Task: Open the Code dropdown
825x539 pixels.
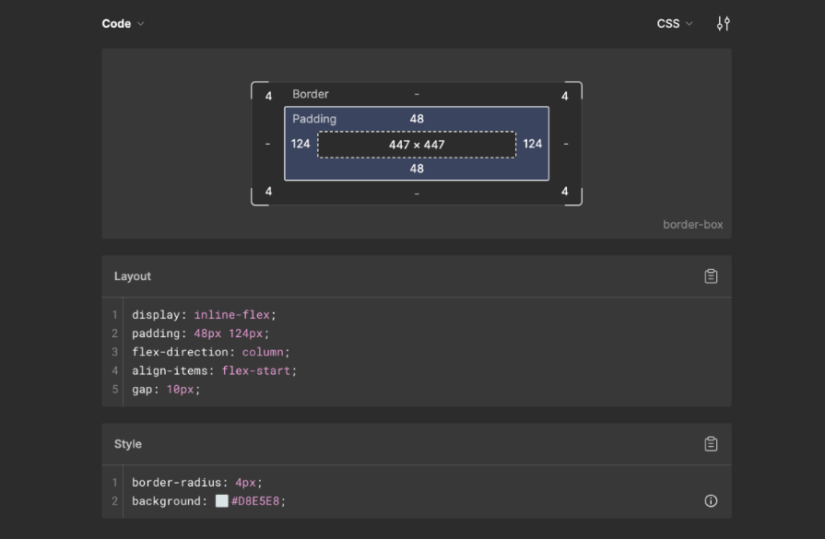Action: [x=122, y=23]
